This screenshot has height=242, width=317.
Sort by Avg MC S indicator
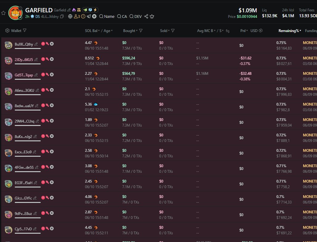(221, 31)
